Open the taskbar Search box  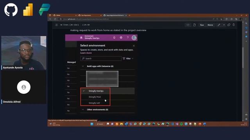pos(100,124)
